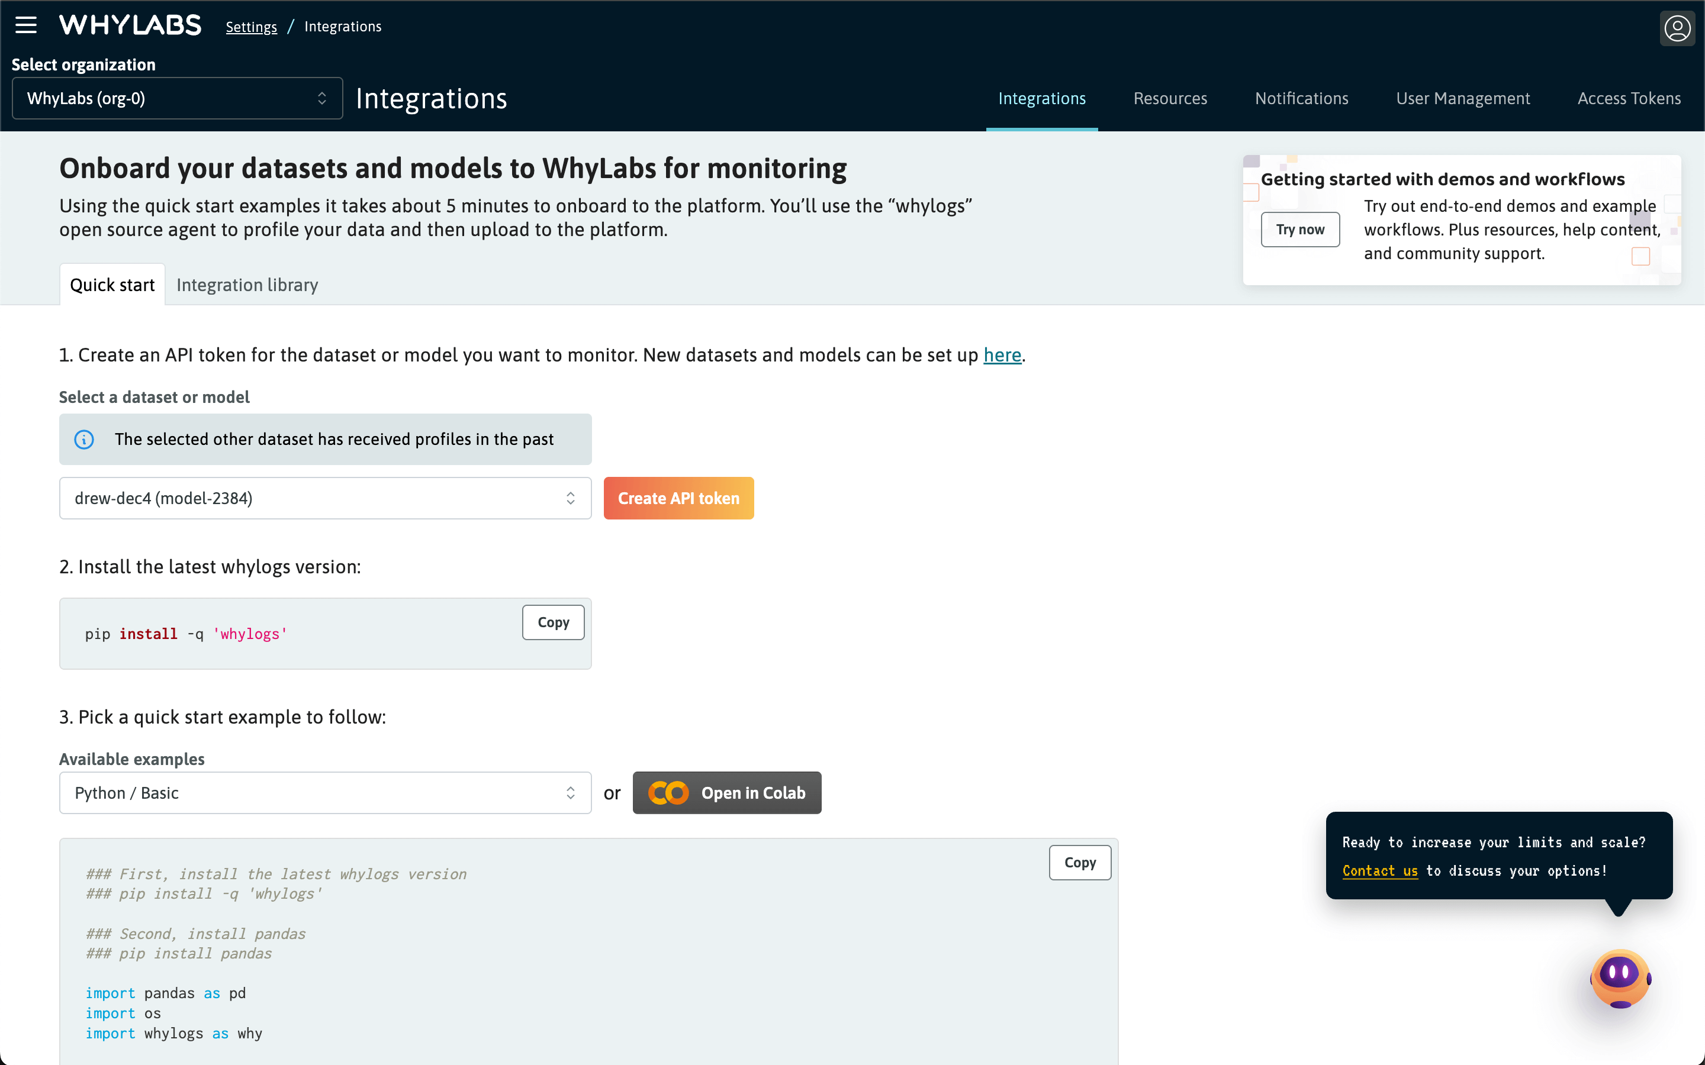Switch to the Integration library tab
1705x1065 pixels.
(x=246, y=285)
